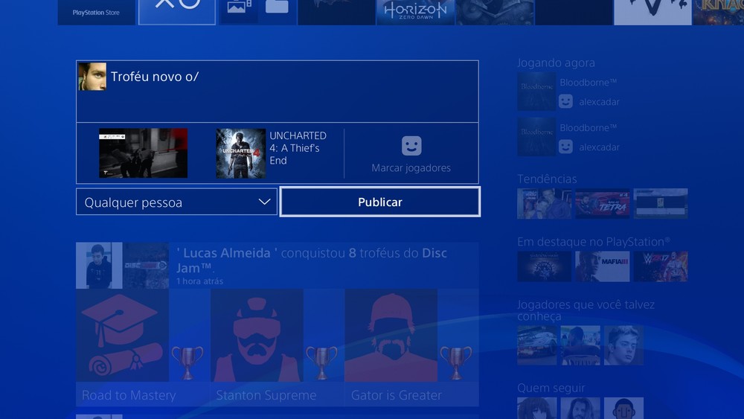This screenshot has height=419, width=744.
Task: Click the Quem seguir heading
Action: [551, 388]
